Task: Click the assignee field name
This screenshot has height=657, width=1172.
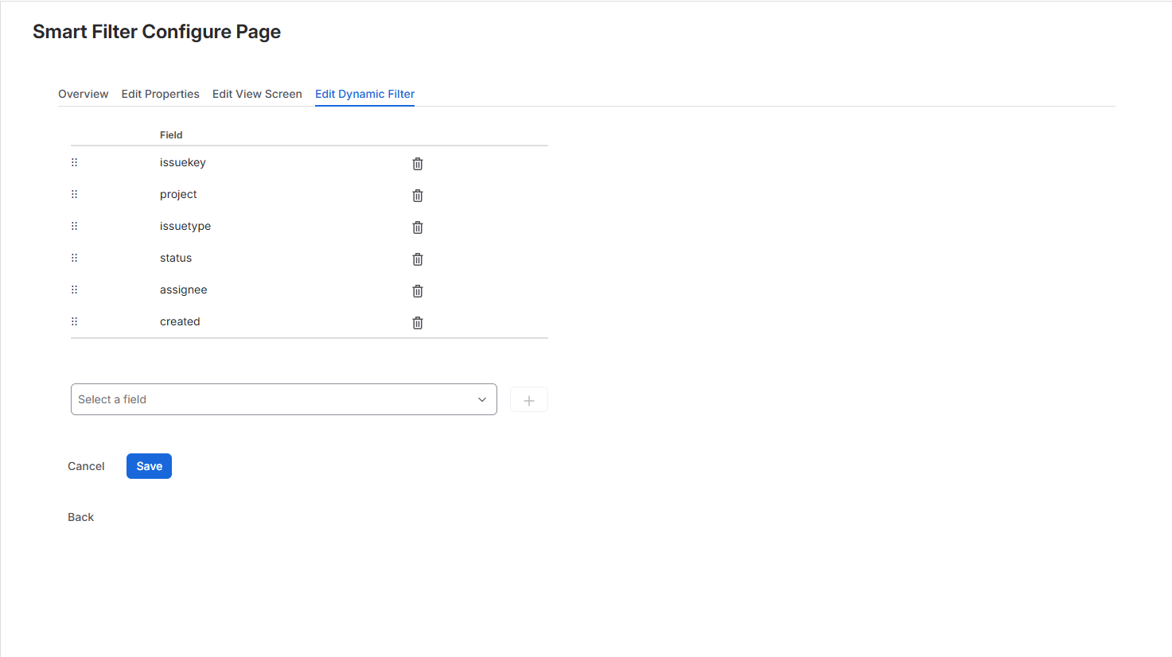Action: (184, 290)
